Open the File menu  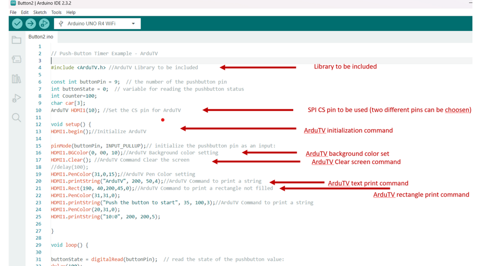pyautogui.click(x=13, y=12)
